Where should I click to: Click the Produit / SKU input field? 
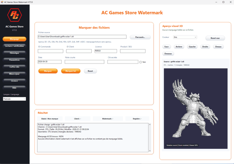point(133,51)
